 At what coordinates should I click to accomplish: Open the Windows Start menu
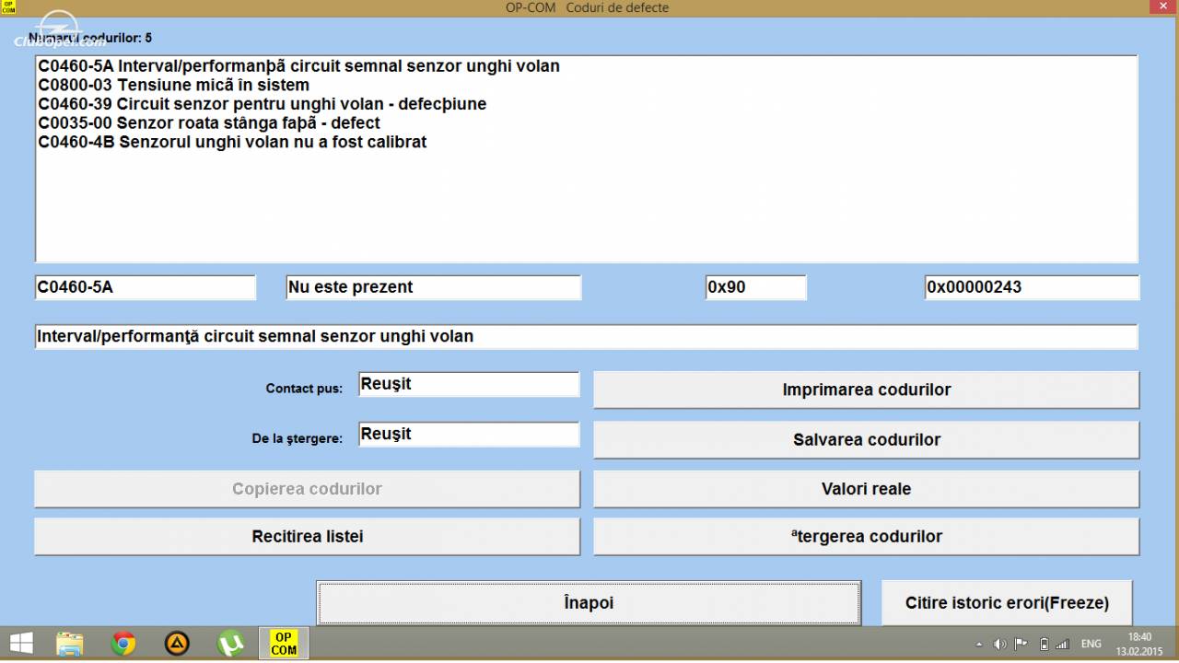(x=20, y=643)
